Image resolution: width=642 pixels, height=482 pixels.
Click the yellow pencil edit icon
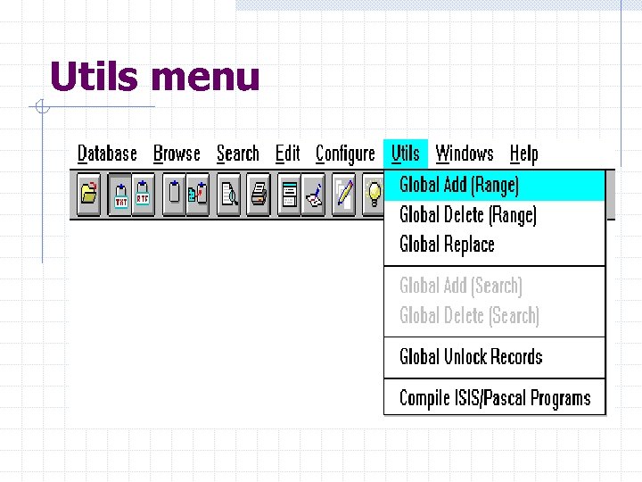344,194
